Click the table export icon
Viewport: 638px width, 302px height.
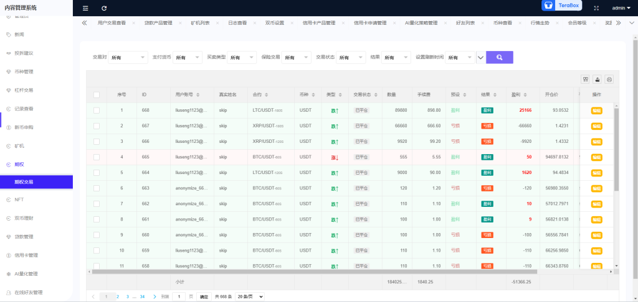pos(597,80)
